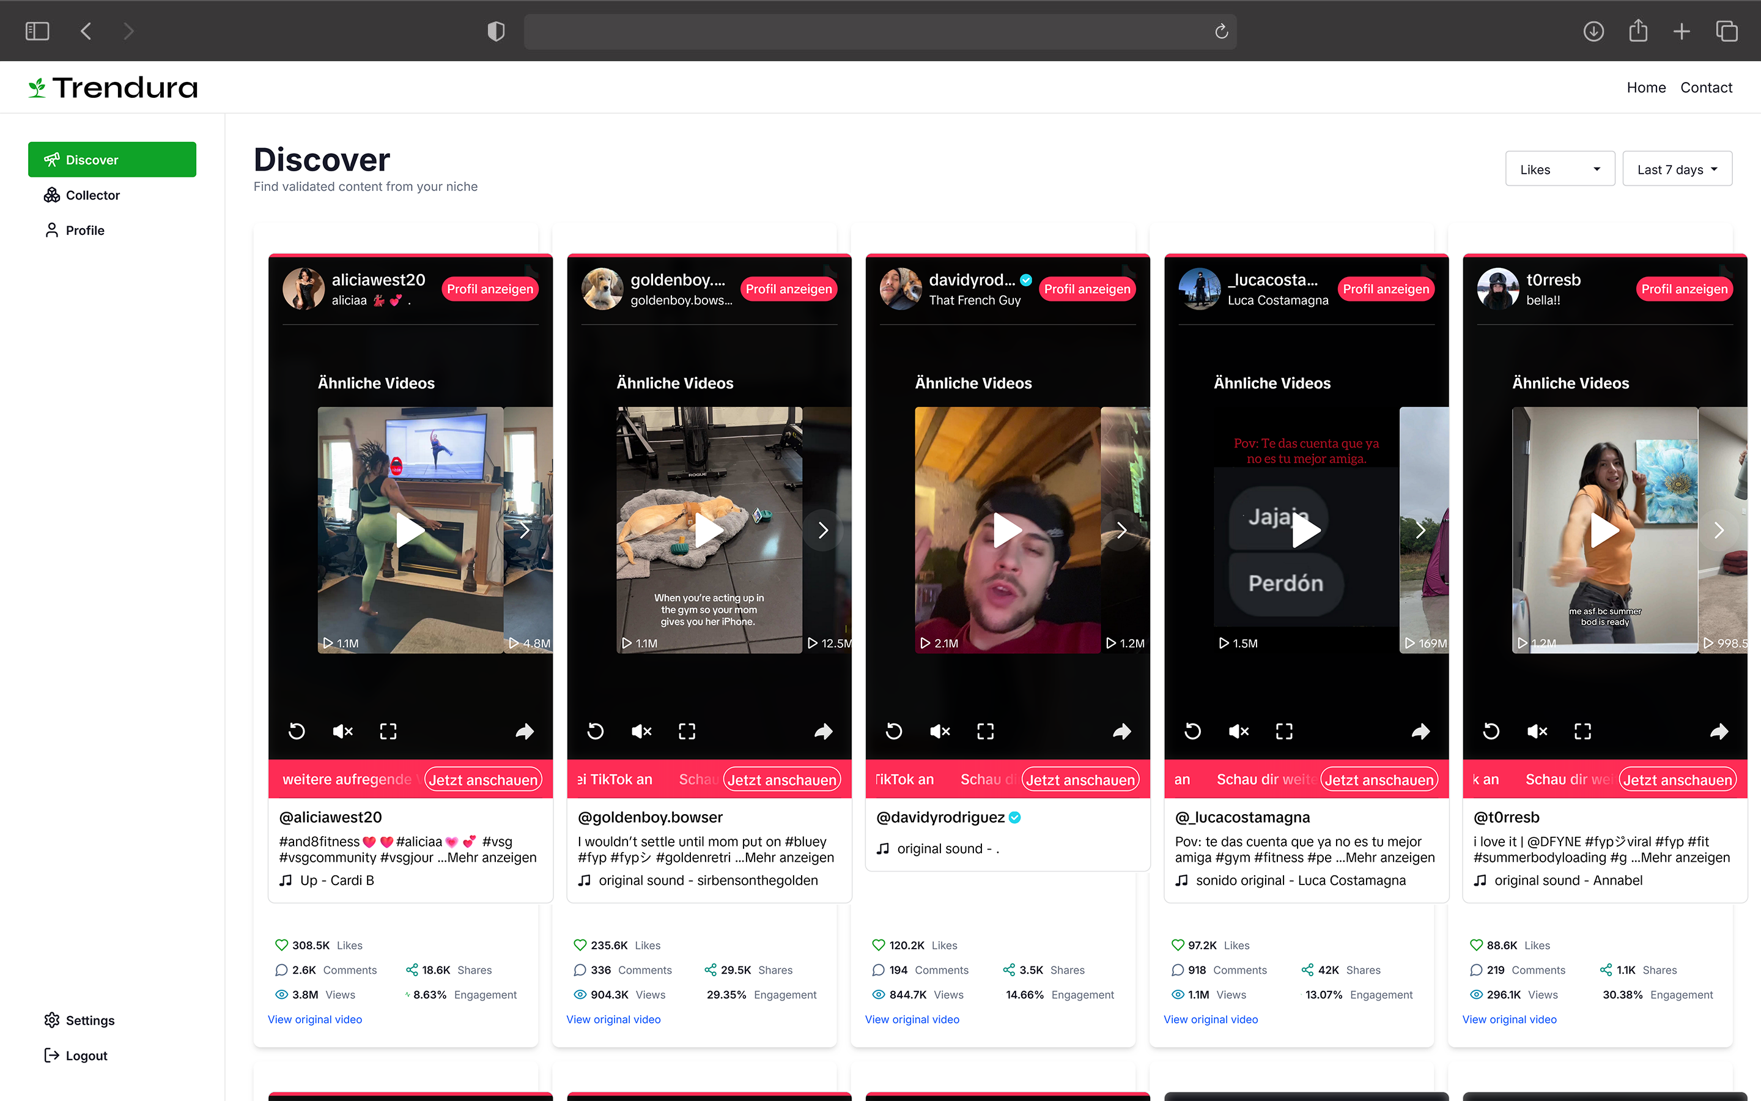The image size is (1761, 1101).
Task: Select Discover in the sidebar
Action: [x=112, y=160]
